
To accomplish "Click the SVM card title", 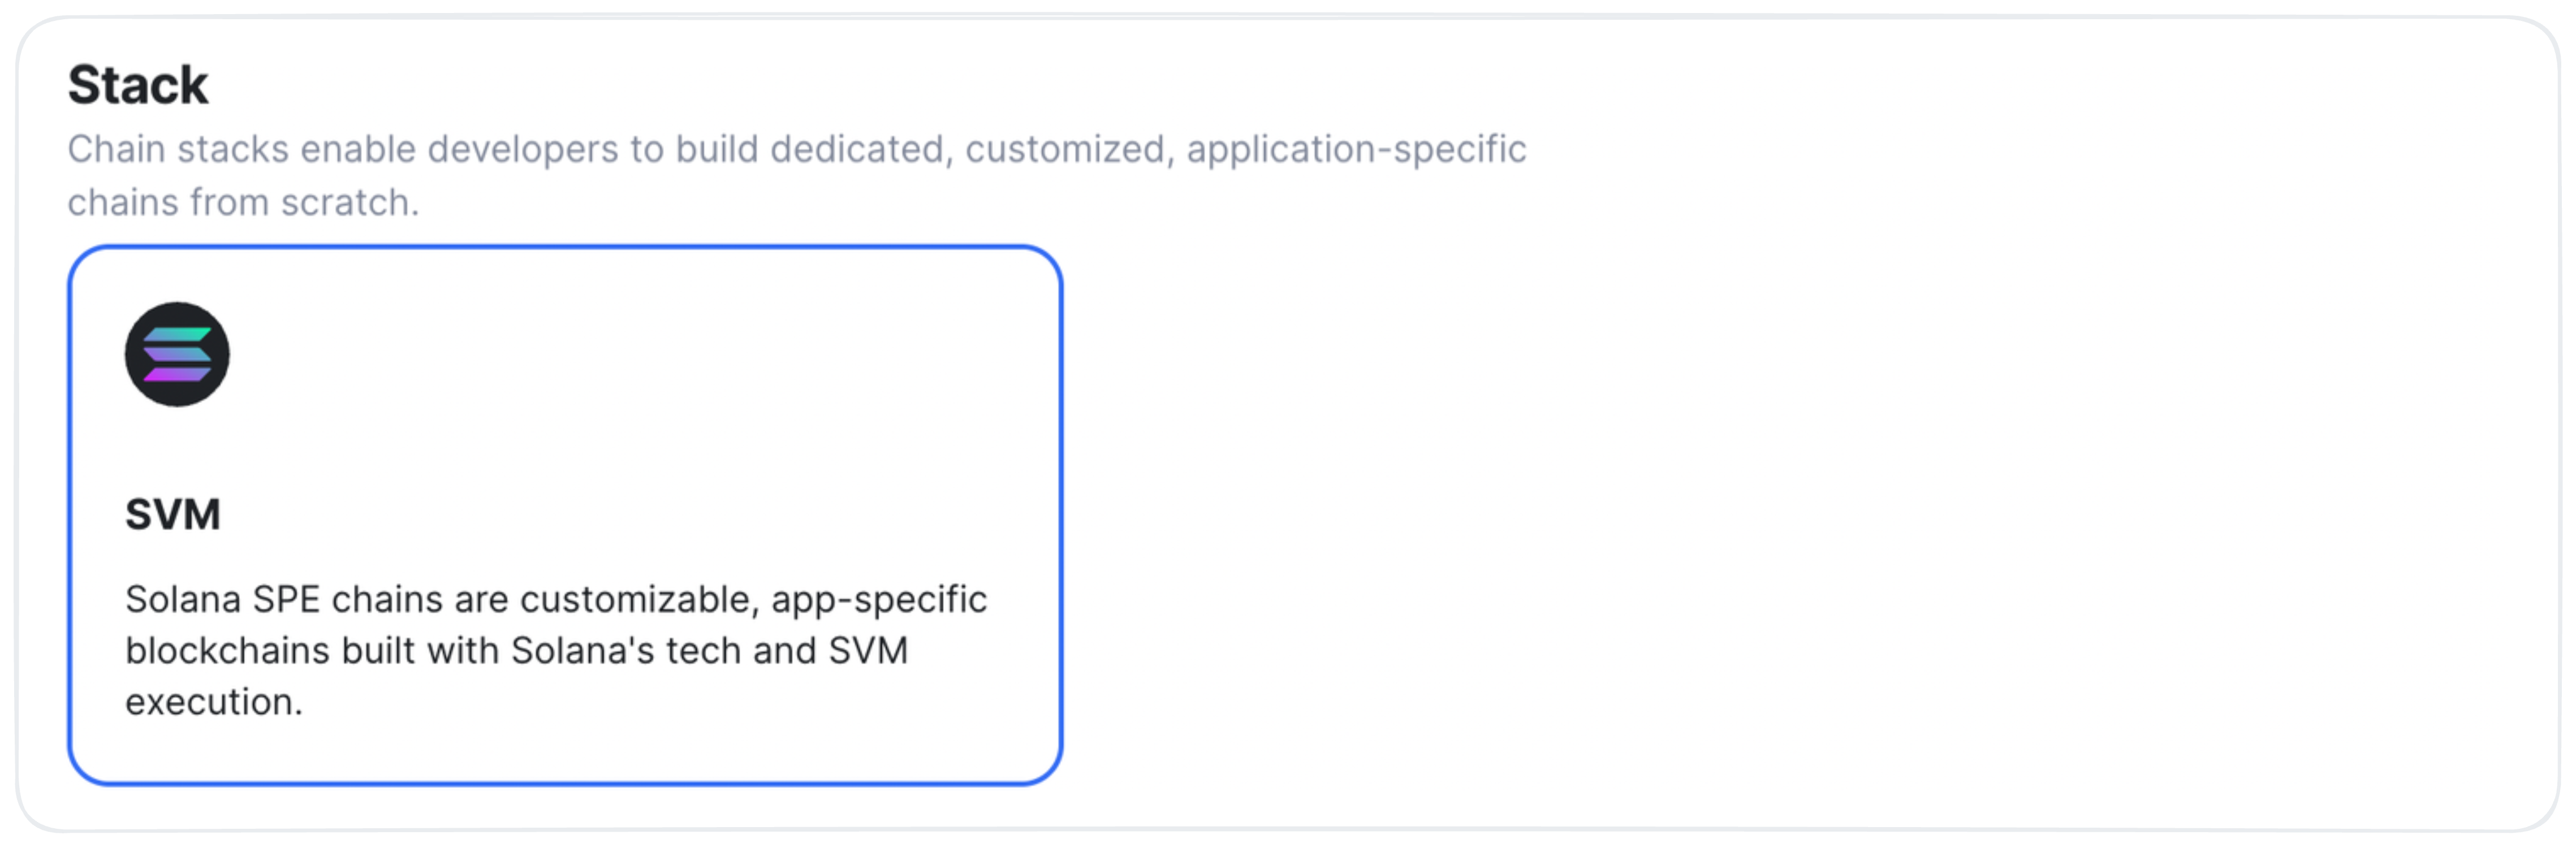I will tap(173, 514).
